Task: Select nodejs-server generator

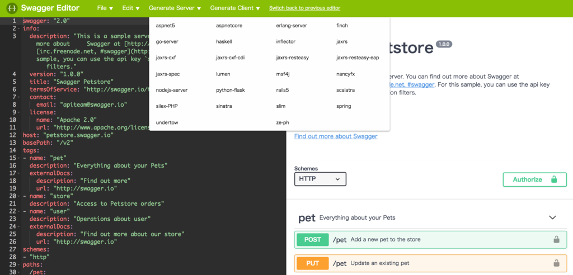Action: [172, 90]
